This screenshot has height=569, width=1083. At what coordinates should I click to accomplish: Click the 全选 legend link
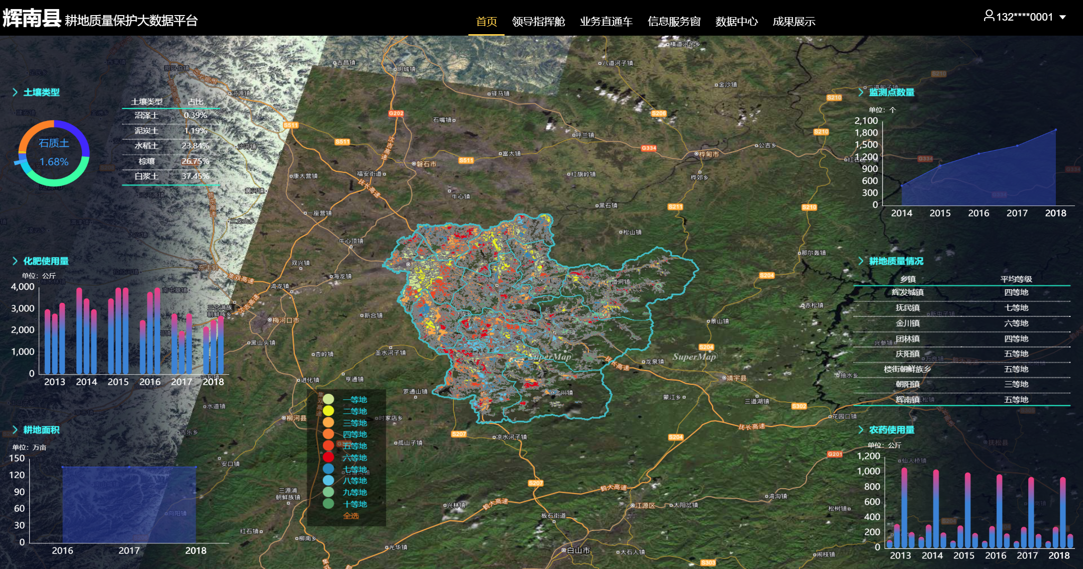point(351,516)
